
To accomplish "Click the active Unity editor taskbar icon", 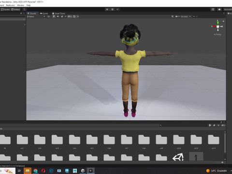I will coord(90,171).
